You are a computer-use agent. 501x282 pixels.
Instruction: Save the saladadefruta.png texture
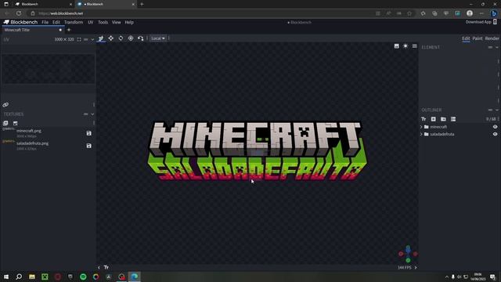88,146
